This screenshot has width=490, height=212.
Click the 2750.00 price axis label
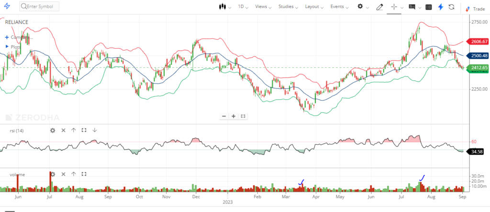pos(479,22)
